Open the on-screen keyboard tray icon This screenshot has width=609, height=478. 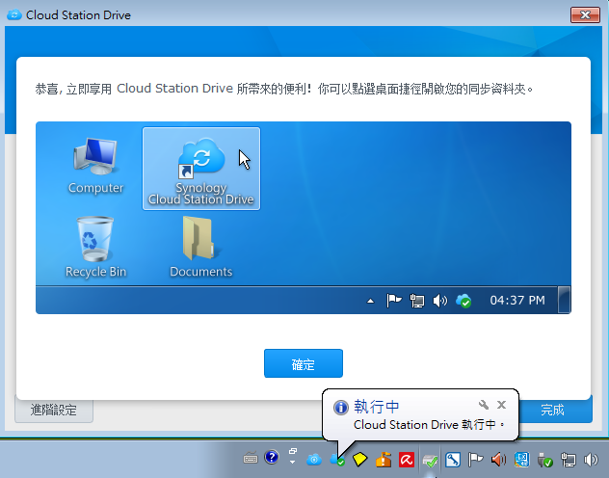tap(251, 459)
